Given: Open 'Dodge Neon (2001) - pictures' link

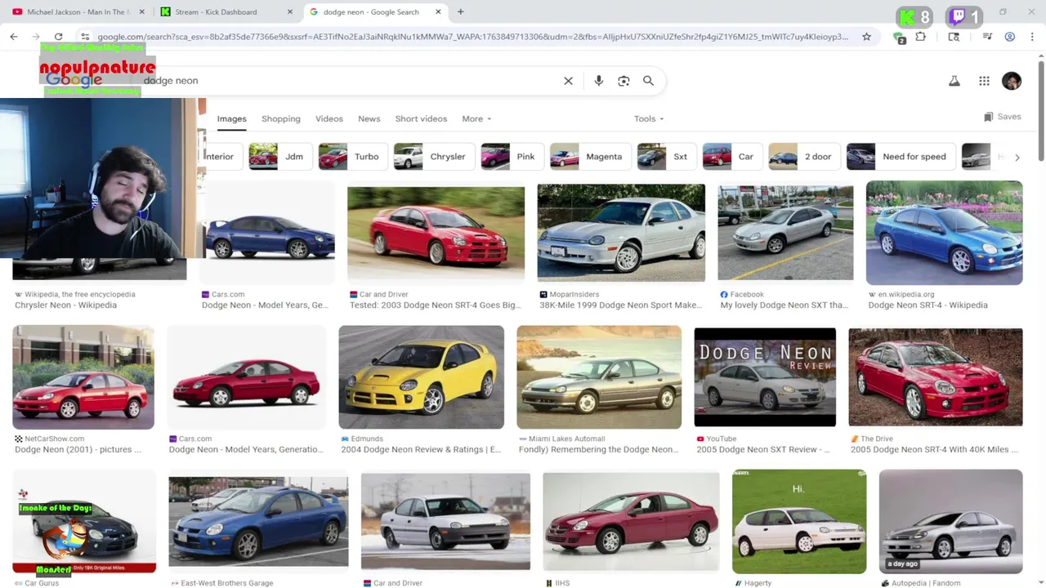Looking at the screenshot, I should point(78,450).
